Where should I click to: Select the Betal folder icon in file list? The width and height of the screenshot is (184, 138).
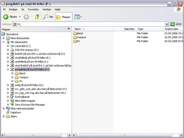pyautogui.click(x=75, y=33)
